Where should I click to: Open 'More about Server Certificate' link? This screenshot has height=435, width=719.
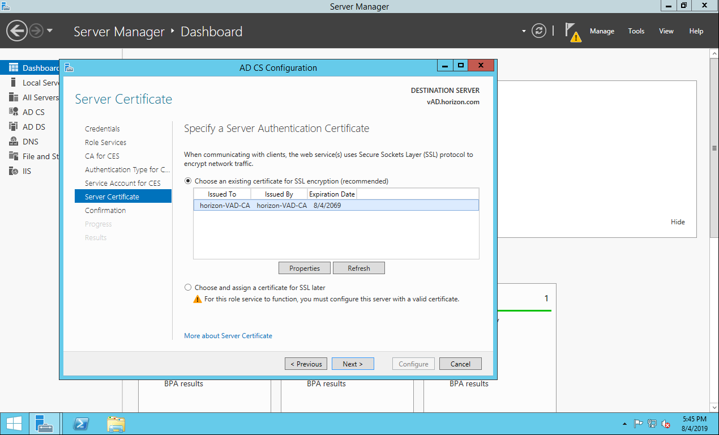point(228,336)
